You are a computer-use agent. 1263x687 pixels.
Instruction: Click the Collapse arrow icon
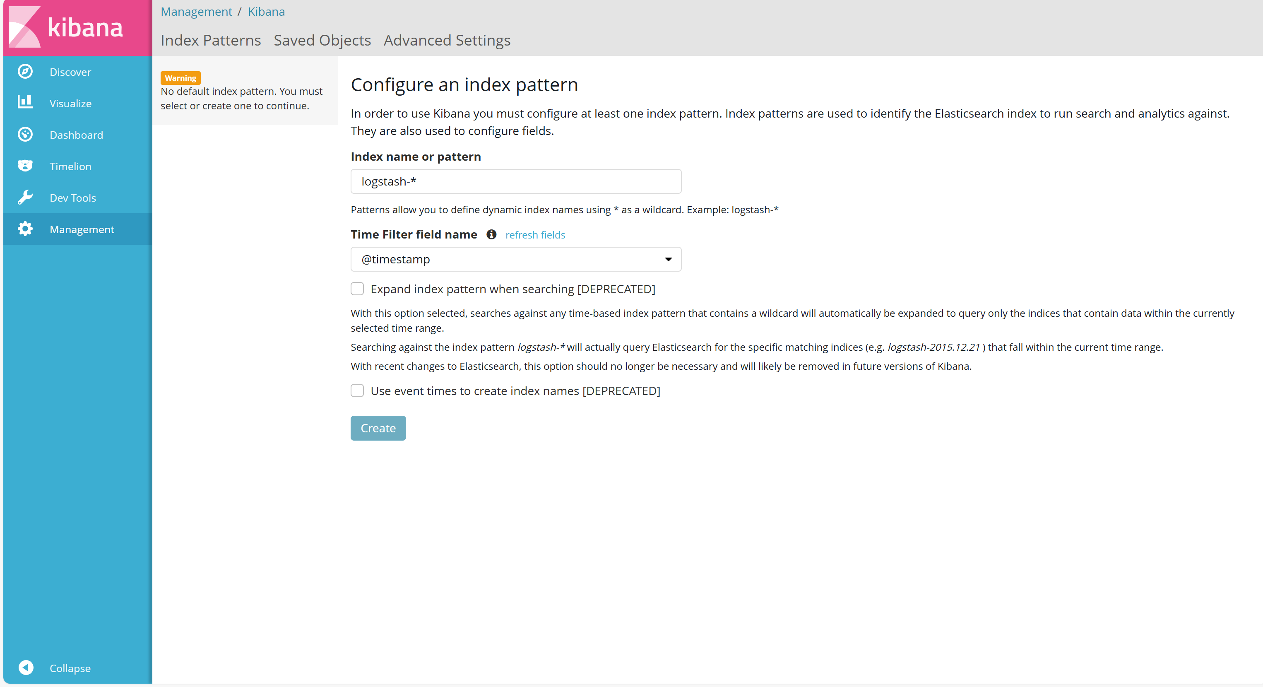(26, 668)
